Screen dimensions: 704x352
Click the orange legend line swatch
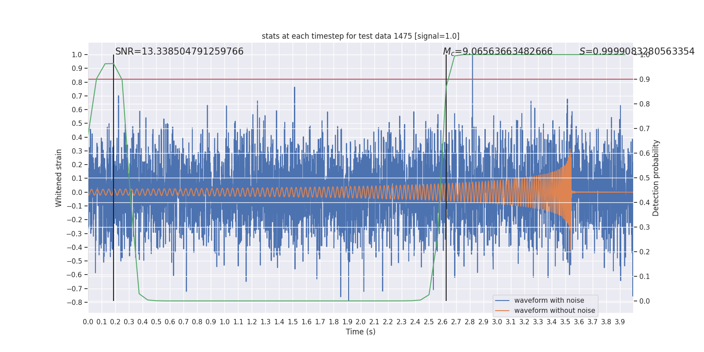502,311
